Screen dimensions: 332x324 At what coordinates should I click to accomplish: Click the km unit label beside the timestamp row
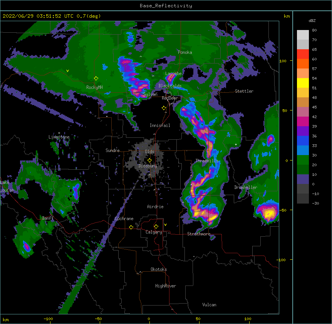(x=287, y=16)
